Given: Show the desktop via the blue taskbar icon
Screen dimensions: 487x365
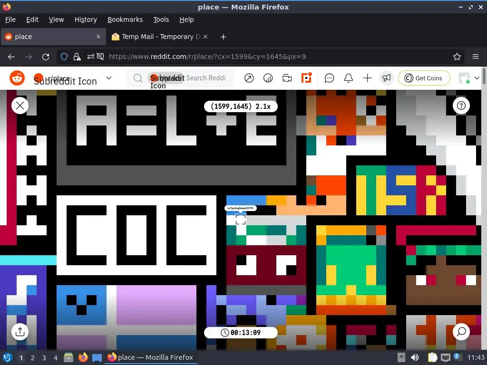Looking at the screenshot, I should tap(97, 357).
